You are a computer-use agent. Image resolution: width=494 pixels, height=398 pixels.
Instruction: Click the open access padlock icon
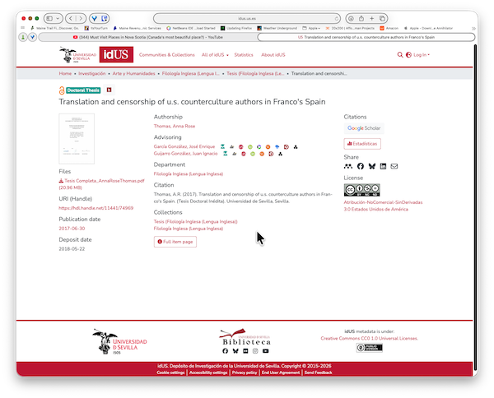62,90
